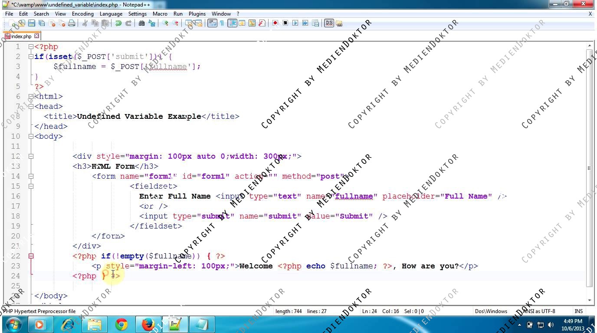The image size is (597, 333).
Task: Click the Stop Recording macro icon
Action: pyautogui.click(x=285, y=23)
